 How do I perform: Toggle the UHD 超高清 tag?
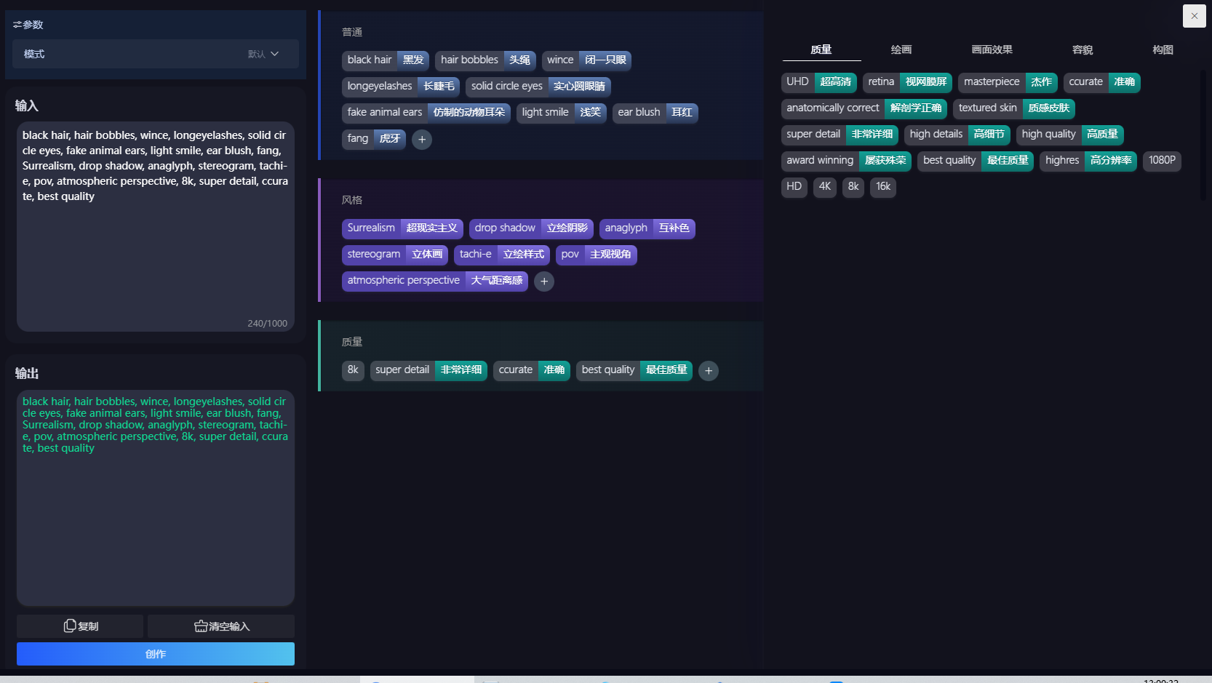click(818, 82)
